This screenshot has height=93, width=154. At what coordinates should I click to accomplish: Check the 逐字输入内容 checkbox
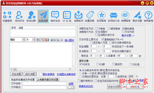(x=92, y=42)
